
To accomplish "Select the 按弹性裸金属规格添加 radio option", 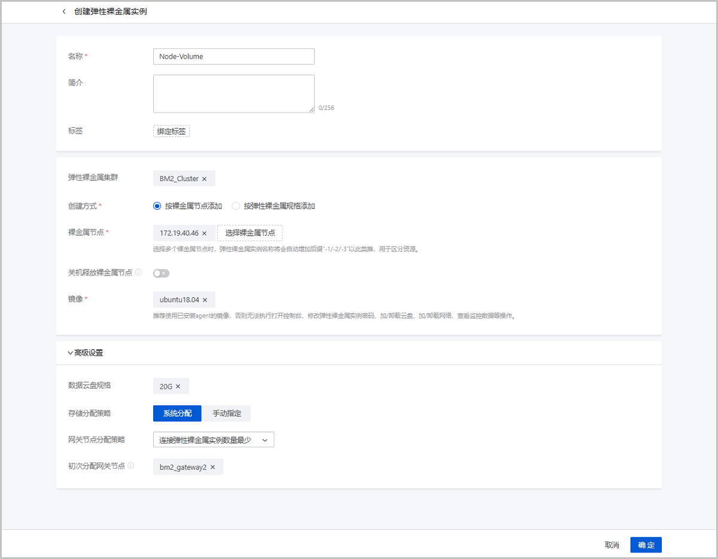I will 236,206.
